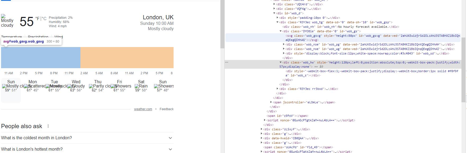Click the orange section of the forecast graph
The image size is (467, 153).
tap(127, 58)
